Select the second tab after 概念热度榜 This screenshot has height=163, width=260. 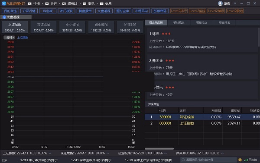179,22
